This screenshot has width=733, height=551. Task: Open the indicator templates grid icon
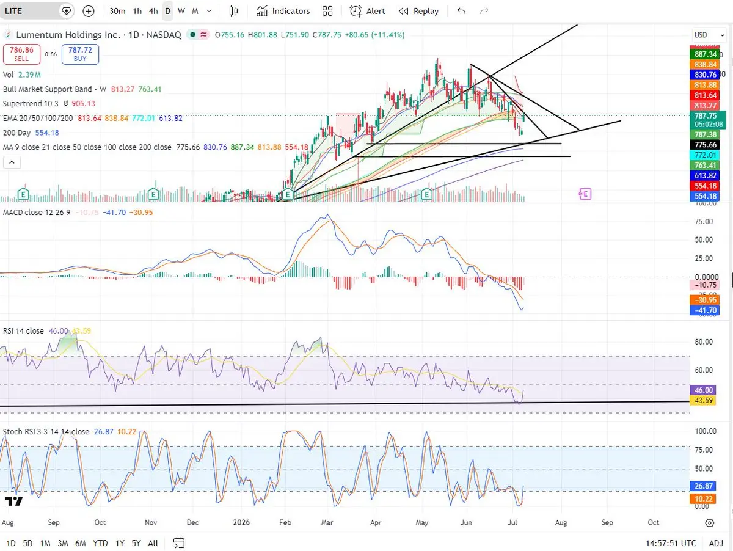point(327,11)
